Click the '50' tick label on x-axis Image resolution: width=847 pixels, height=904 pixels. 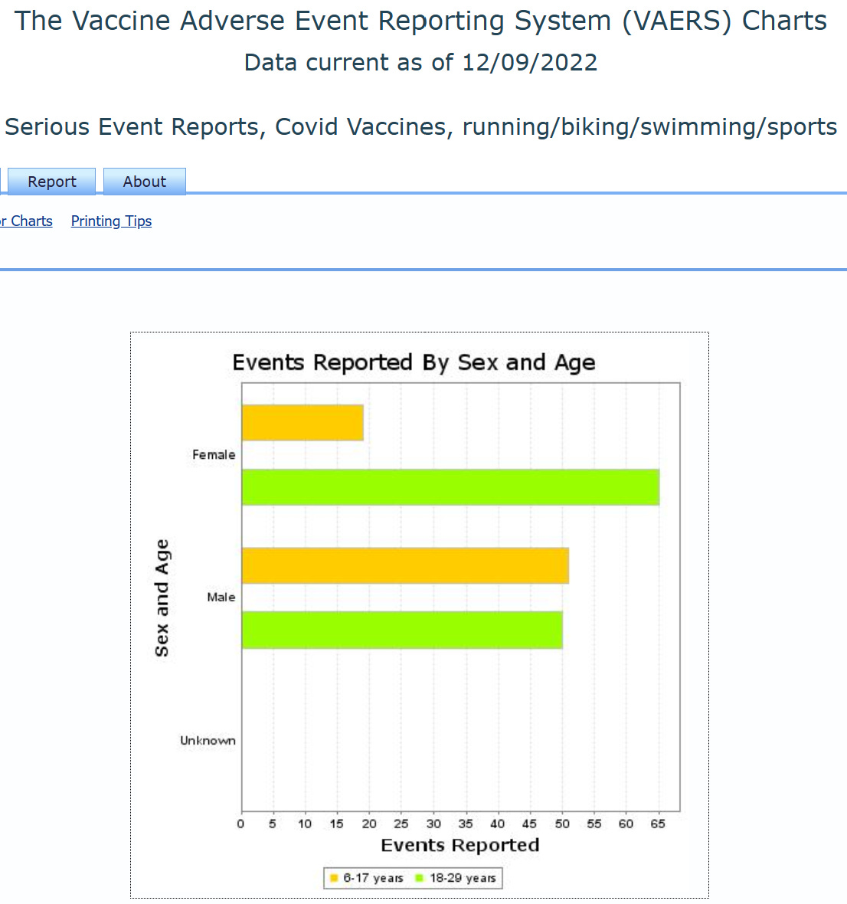(562, 824)
